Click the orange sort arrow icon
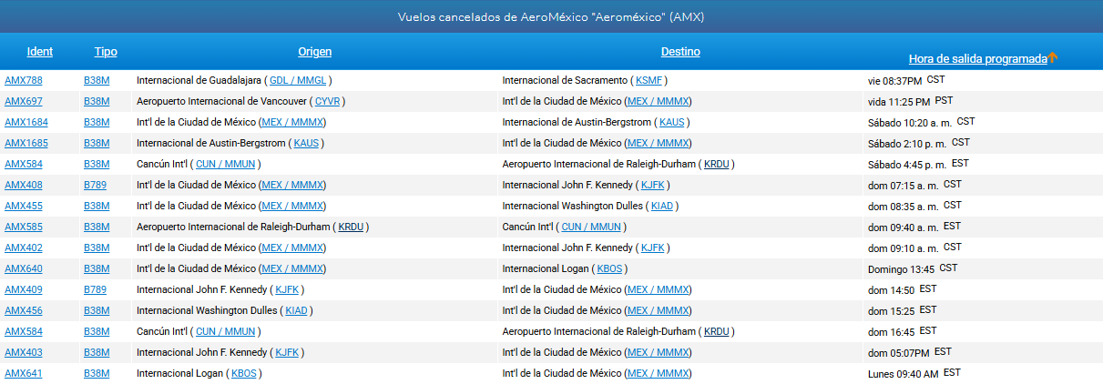Screen dimensions: 1103x384 (1053, 58)
